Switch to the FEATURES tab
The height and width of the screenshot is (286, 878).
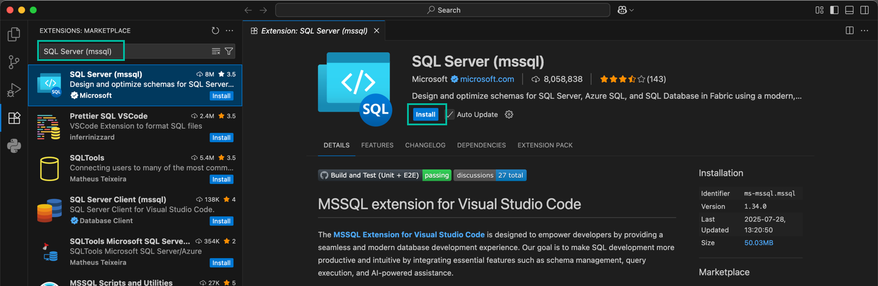377,145
